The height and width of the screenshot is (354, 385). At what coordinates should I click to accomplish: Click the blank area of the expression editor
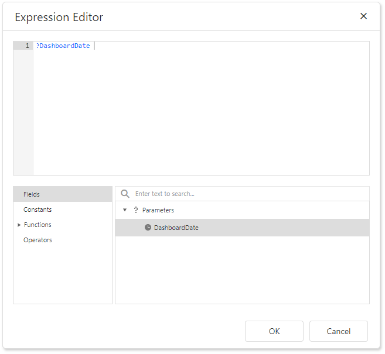pos(199,117)
